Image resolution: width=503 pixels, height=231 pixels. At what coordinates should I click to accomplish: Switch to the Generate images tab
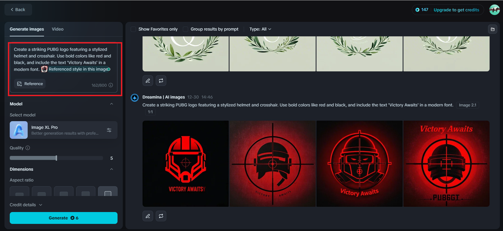[27, 29]
